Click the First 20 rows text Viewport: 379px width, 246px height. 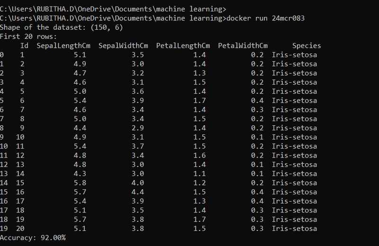[x=28, y=37]
